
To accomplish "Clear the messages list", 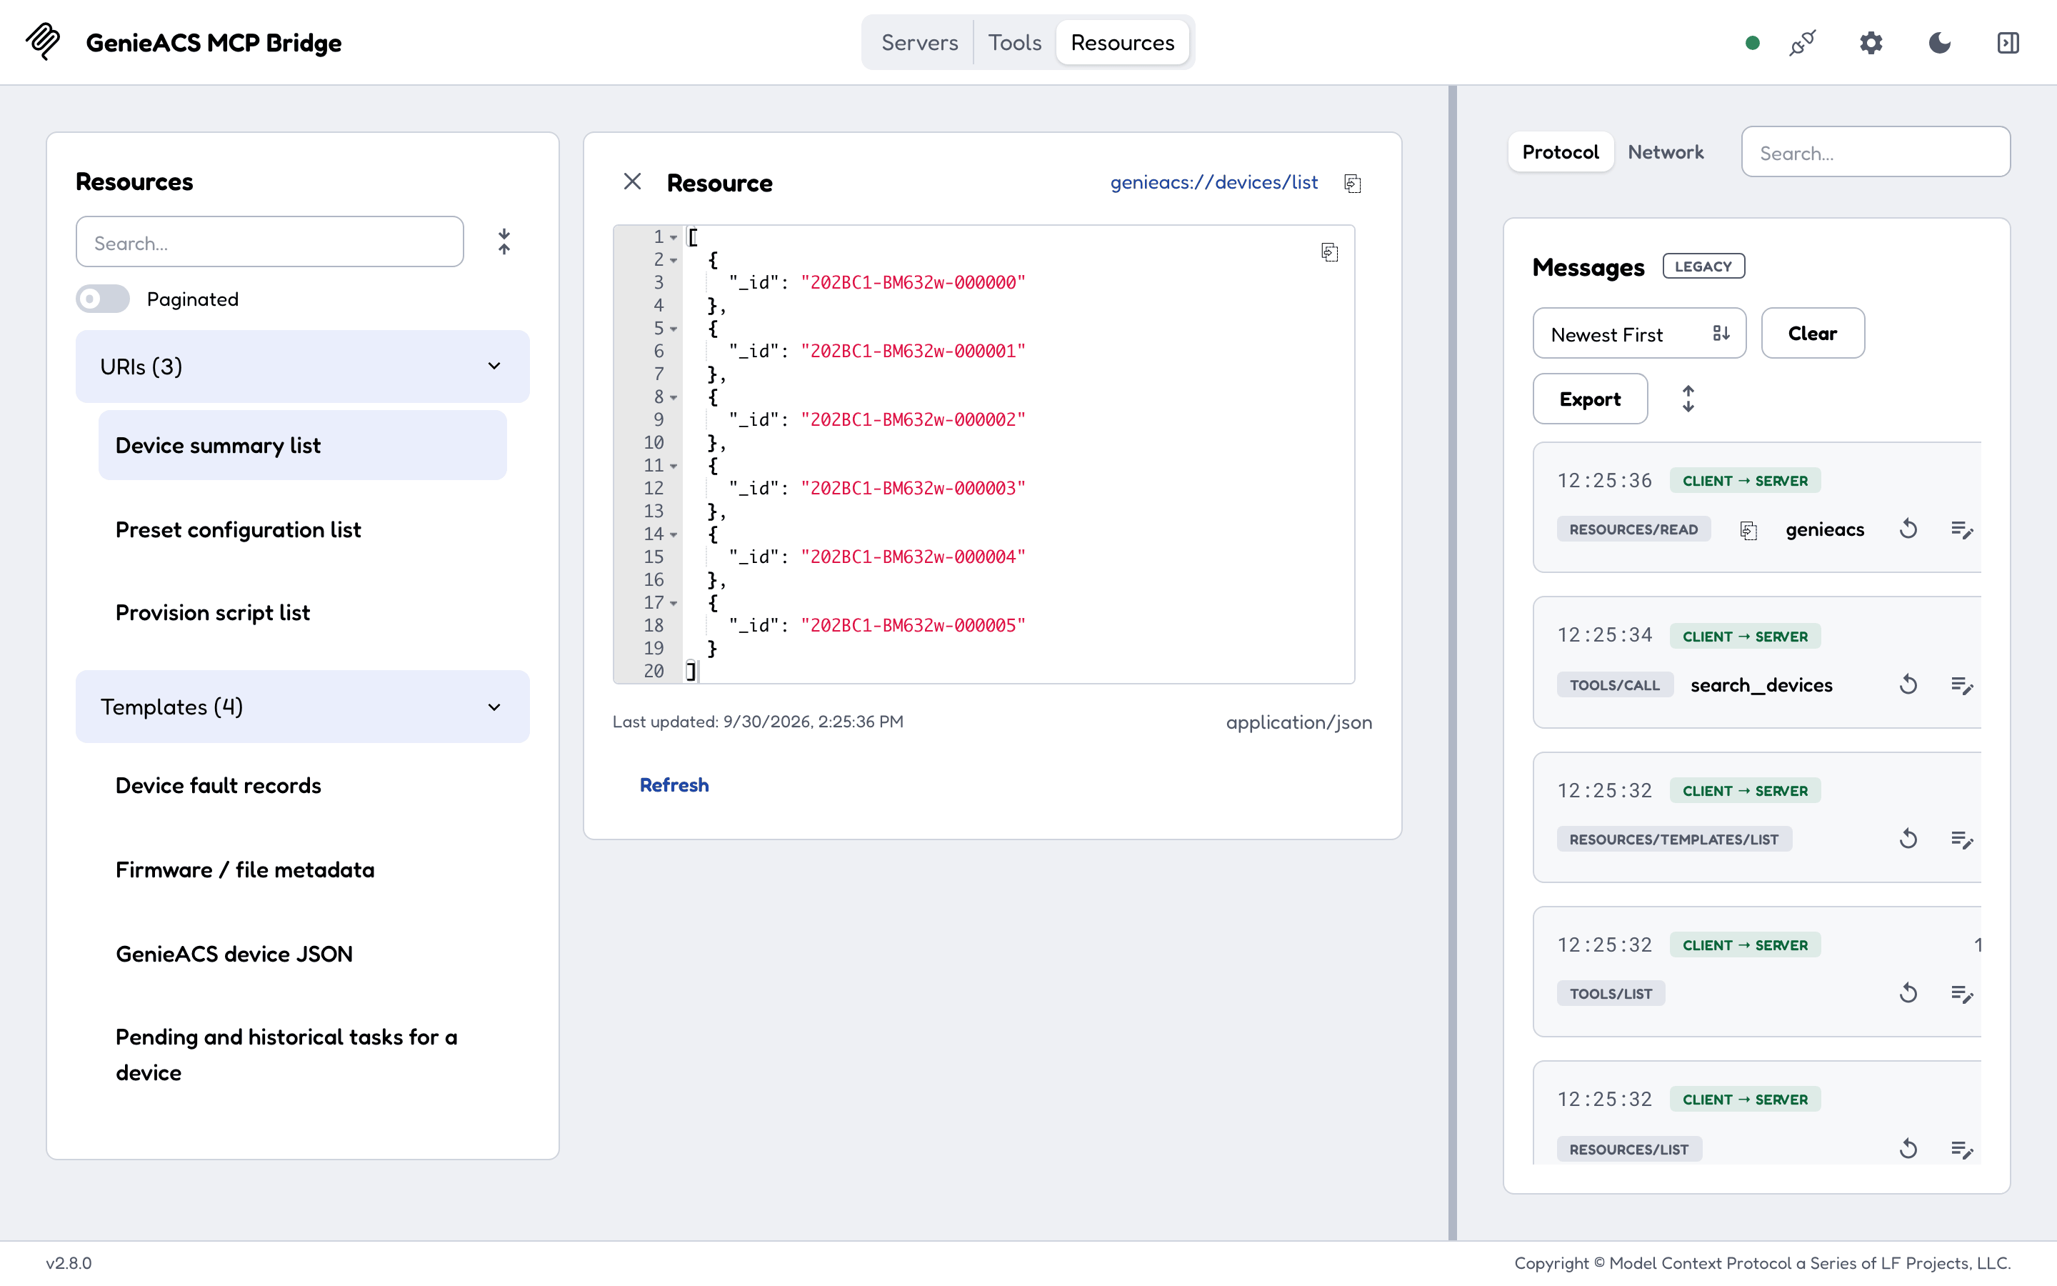I will tap(1812, 334).
